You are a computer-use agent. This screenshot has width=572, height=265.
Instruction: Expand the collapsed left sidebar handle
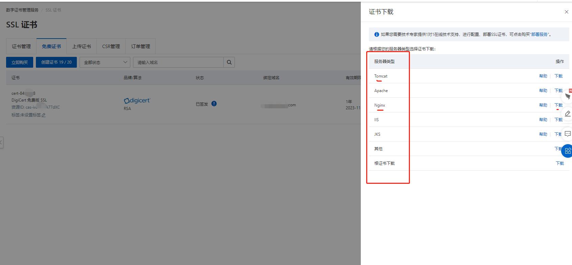tap(1, 142)
